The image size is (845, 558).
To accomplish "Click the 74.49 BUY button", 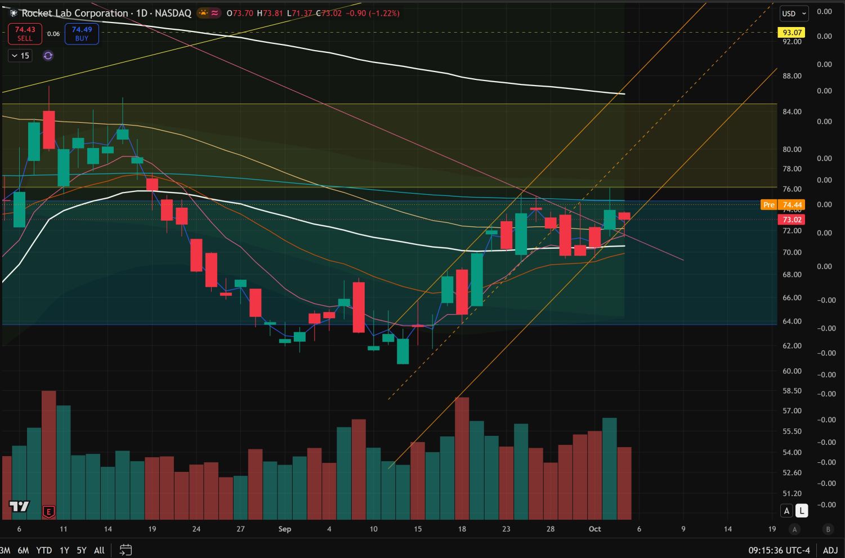I will [x=82, y=34].
